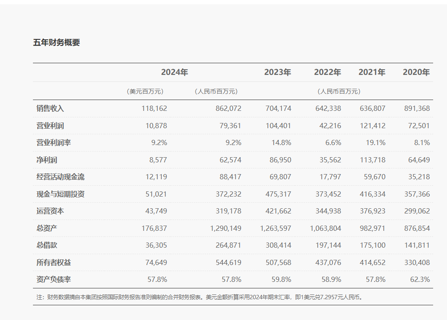Click the 销售收入 row label
Image resolution: width=447 pixels, height=320 pixels.
click(x=50, y=108)
